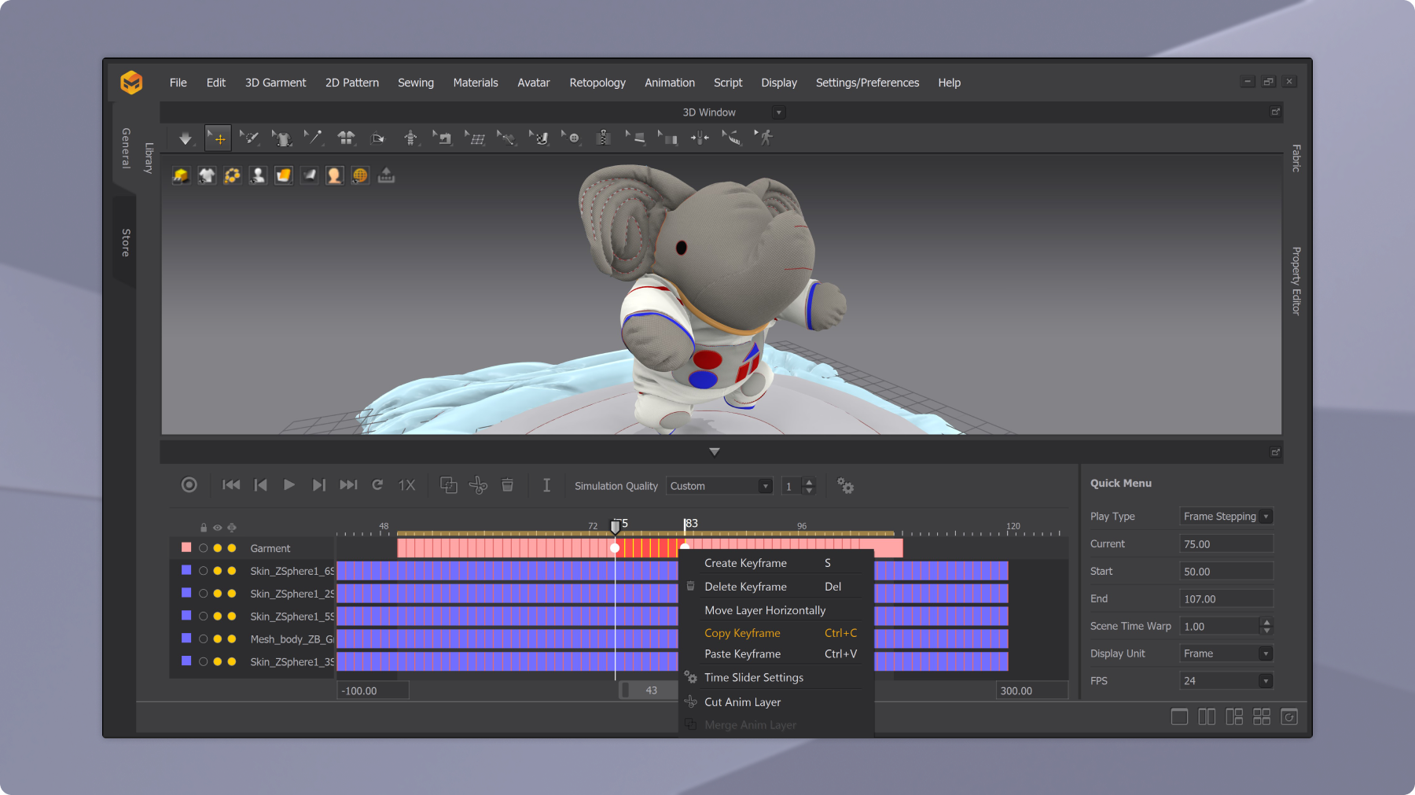The image size is (1415, 795).
Task: Open animation settings via the gear icon
Action: point(845,486)
